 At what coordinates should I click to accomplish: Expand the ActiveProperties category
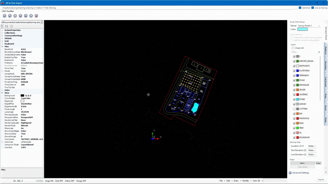pyautogui.click(x=2, y=30)
